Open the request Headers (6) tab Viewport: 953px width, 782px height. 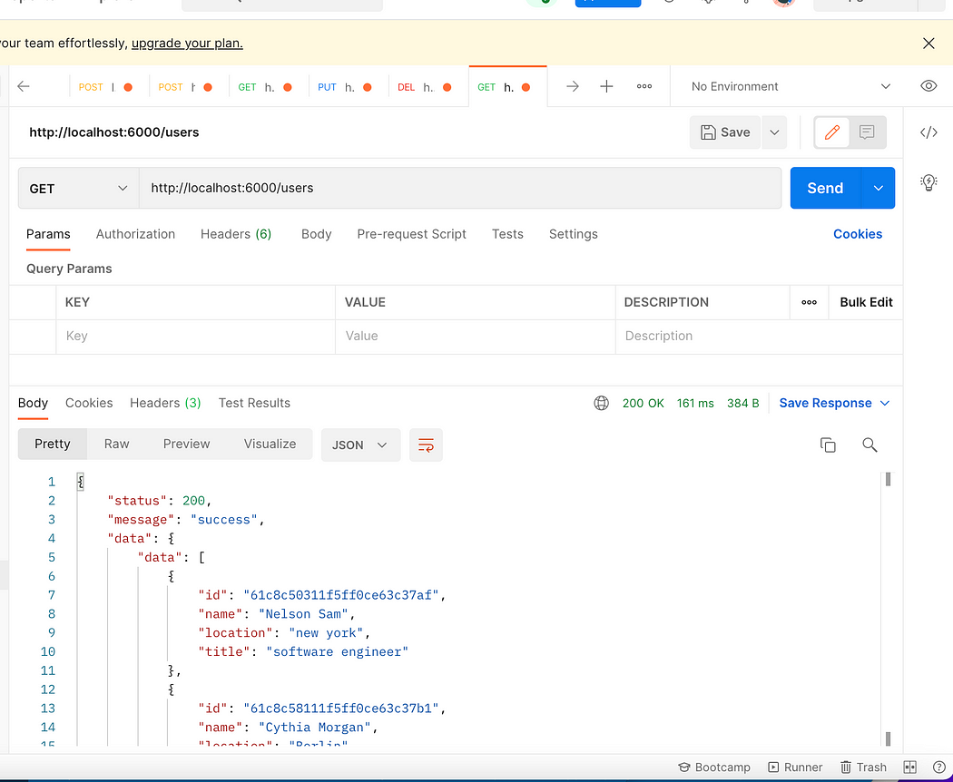pyautogui.click(x=236, y=234)
